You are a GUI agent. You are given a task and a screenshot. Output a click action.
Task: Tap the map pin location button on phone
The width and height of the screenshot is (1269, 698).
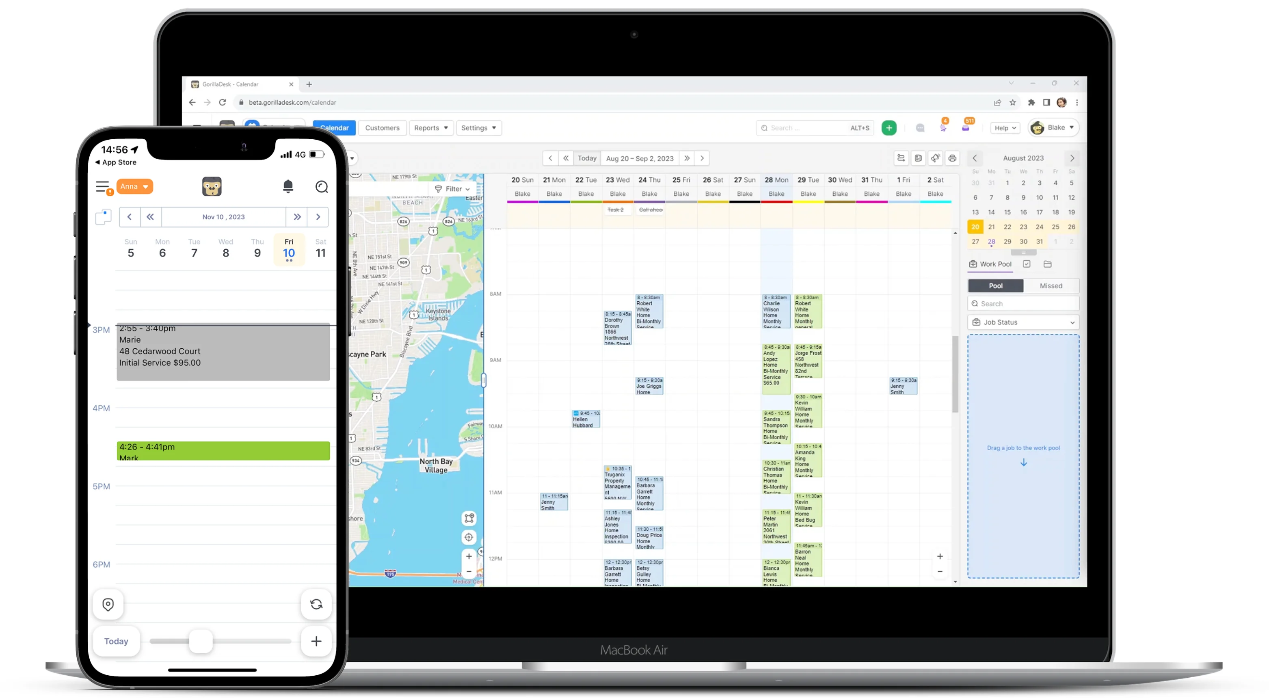[x=108, y=605]
